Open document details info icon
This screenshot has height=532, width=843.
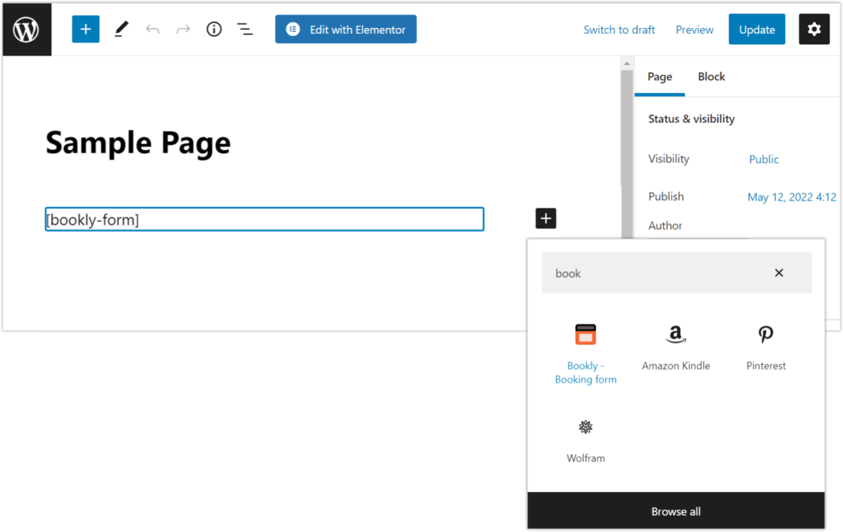[x=214, y=29]
